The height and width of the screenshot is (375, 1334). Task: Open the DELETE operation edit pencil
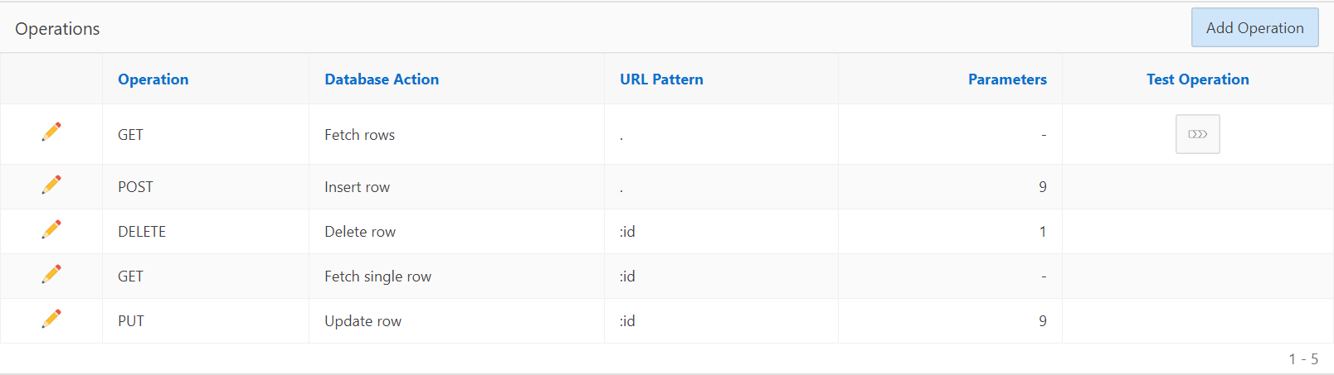[x=51, y=229]
